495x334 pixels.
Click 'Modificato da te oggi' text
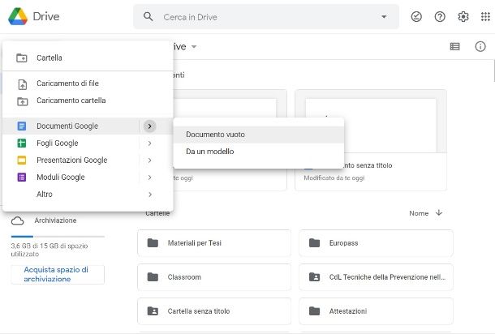(334, 178)
